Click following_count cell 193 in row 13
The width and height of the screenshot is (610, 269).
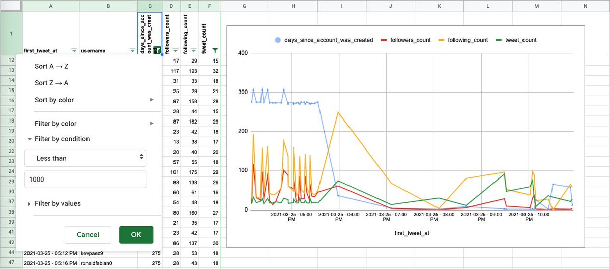[190, 71]
